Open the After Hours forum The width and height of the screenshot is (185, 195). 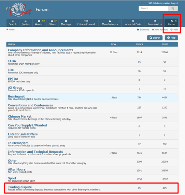17,170
